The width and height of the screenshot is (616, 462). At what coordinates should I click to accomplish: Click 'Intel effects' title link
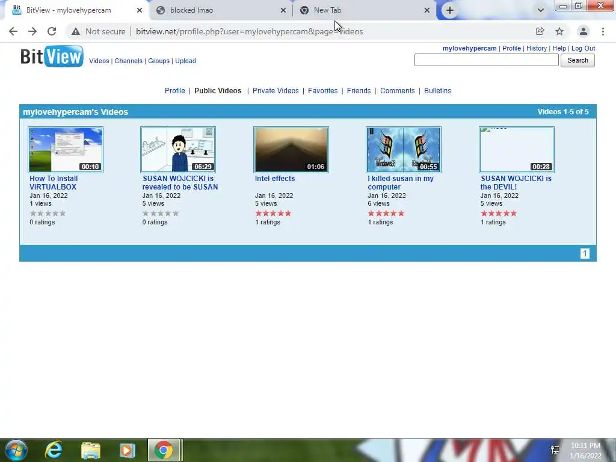274,178
